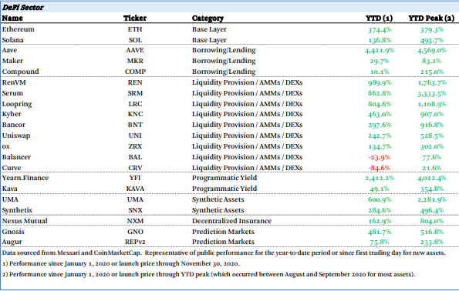Viewport: 459px width, 291px height.
Task: Select Aave's 4,421.9% YTD value
Action: [380, 51]
